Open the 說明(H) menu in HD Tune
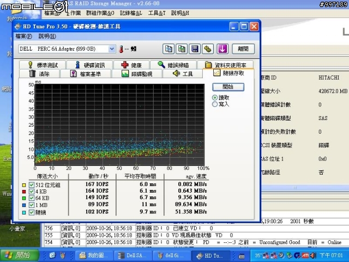 click(47, 36)
